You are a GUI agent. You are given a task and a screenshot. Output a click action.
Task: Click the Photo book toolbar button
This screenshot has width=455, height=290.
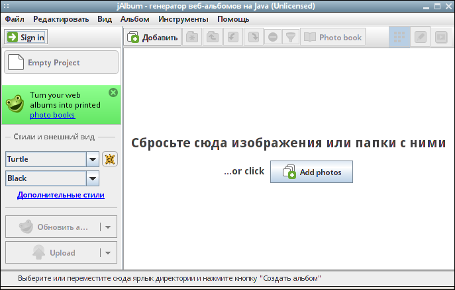333,37
